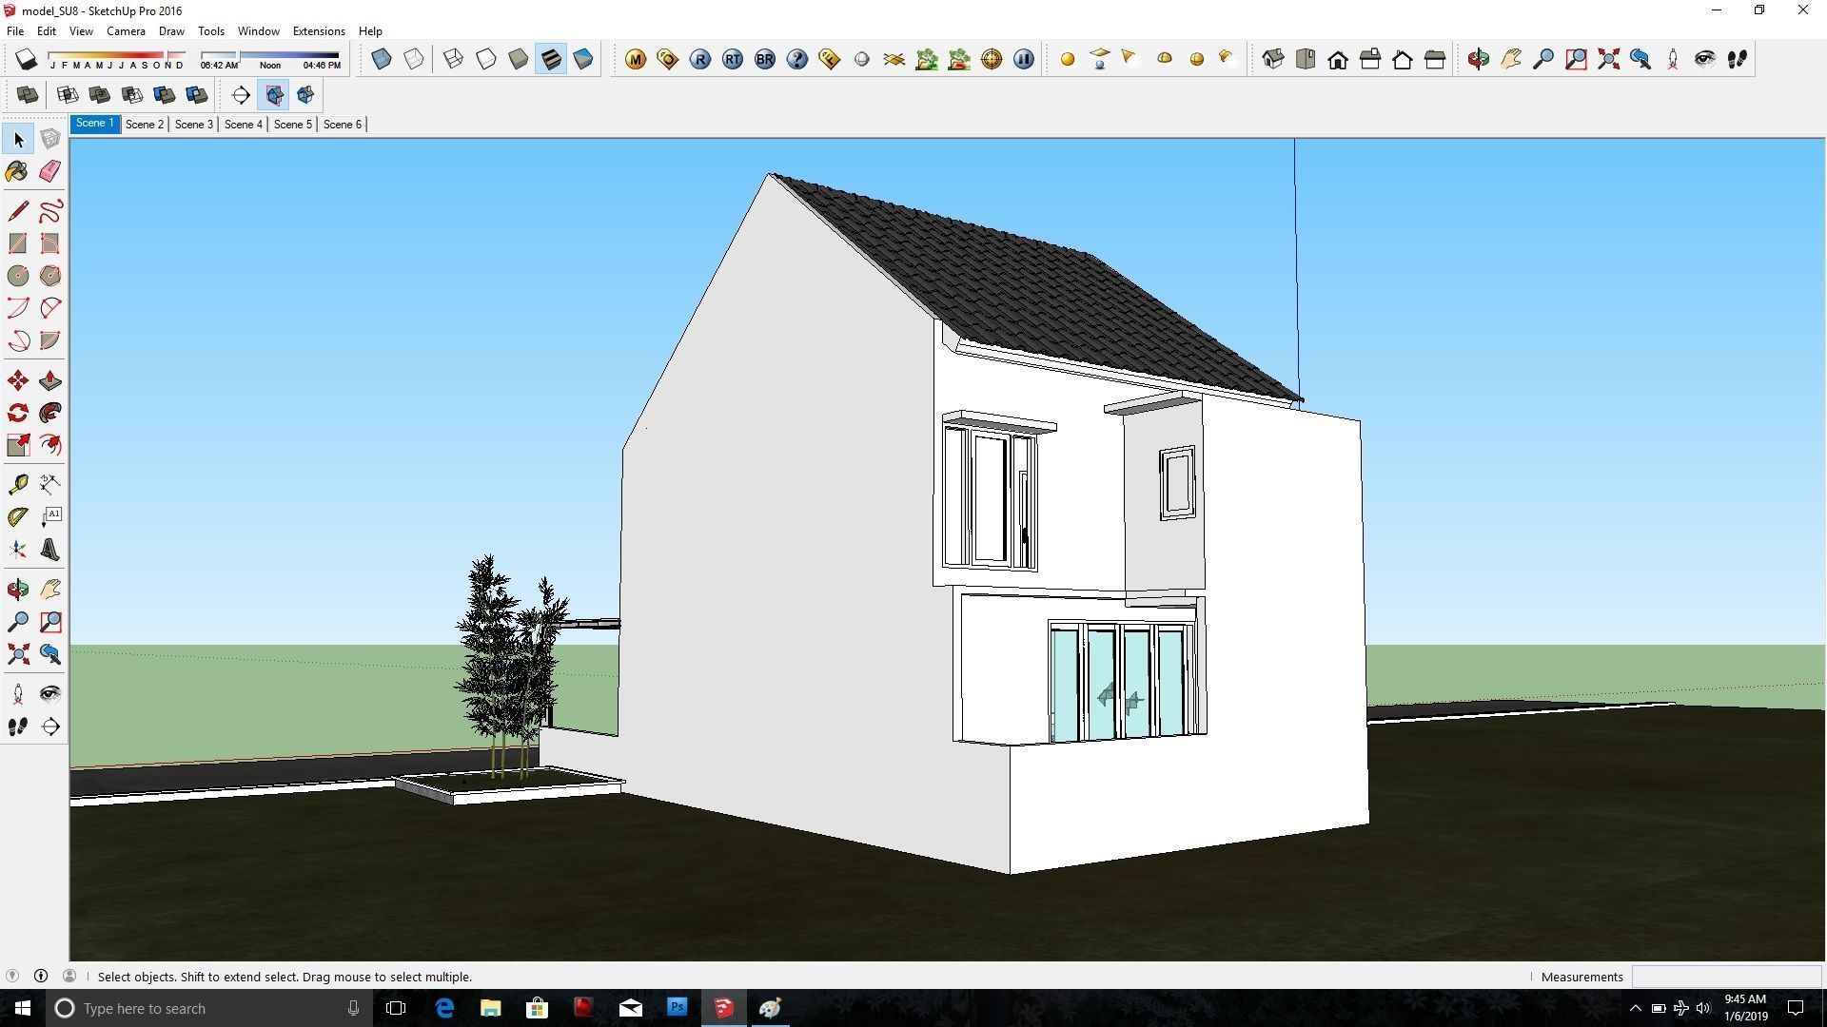
Task: Toggle Back Edges style
Action: [x=414, y=59]
